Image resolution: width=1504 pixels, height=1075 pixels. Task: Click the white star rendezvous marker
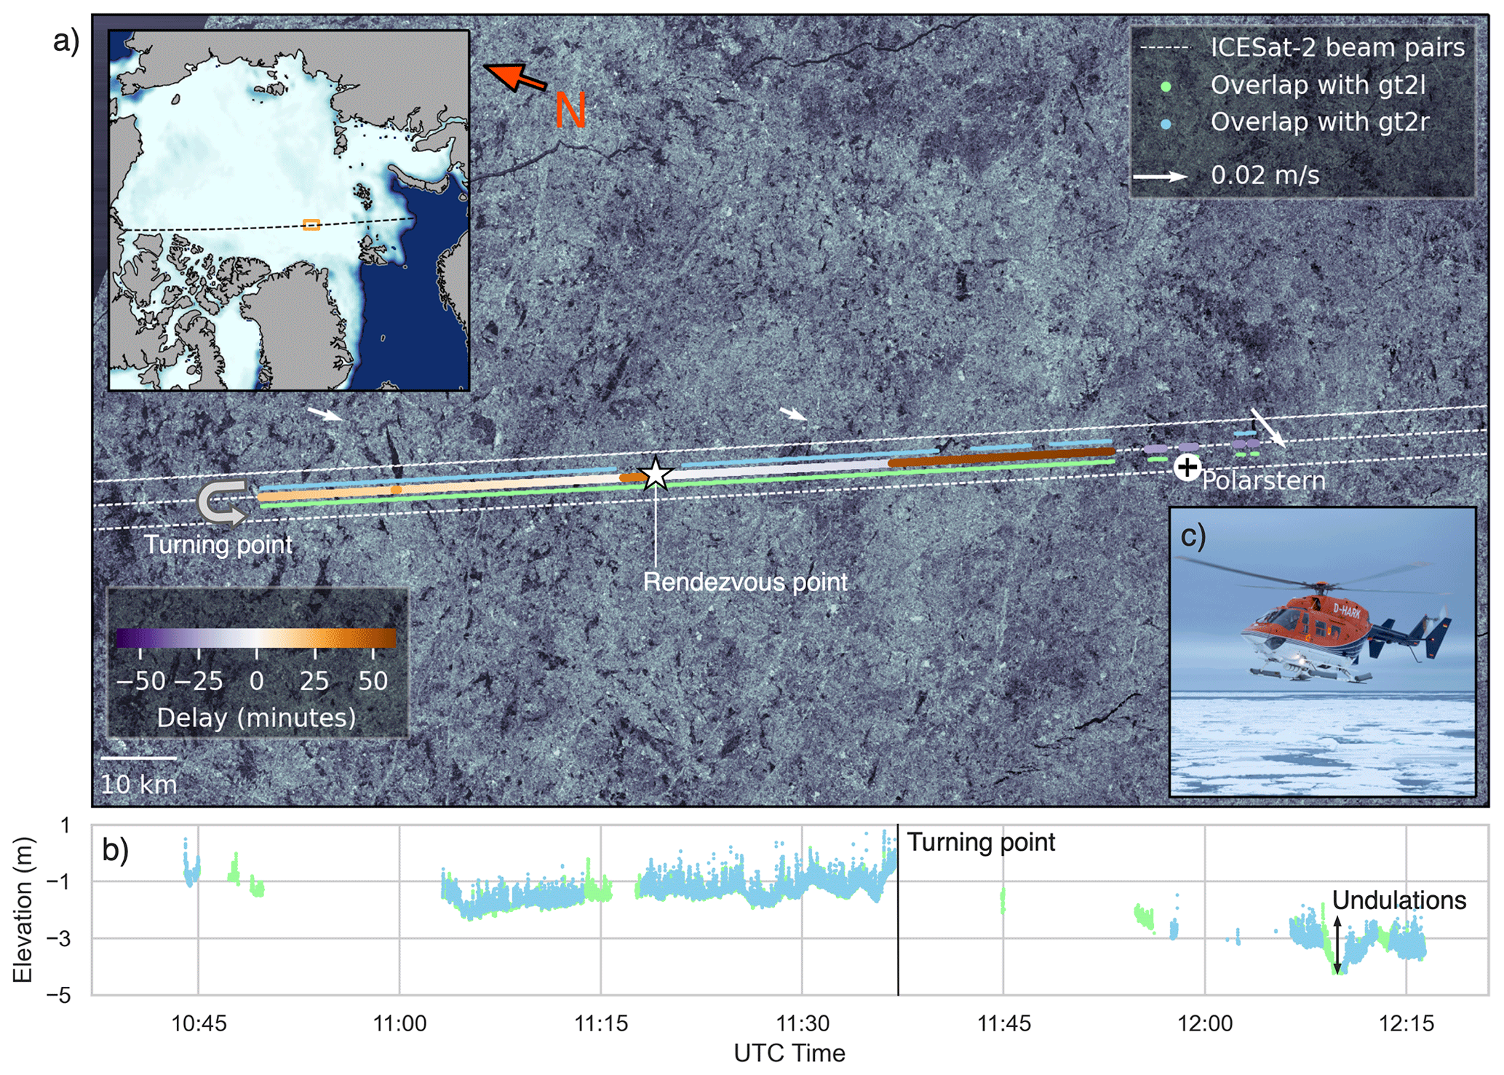click(656, 474)
